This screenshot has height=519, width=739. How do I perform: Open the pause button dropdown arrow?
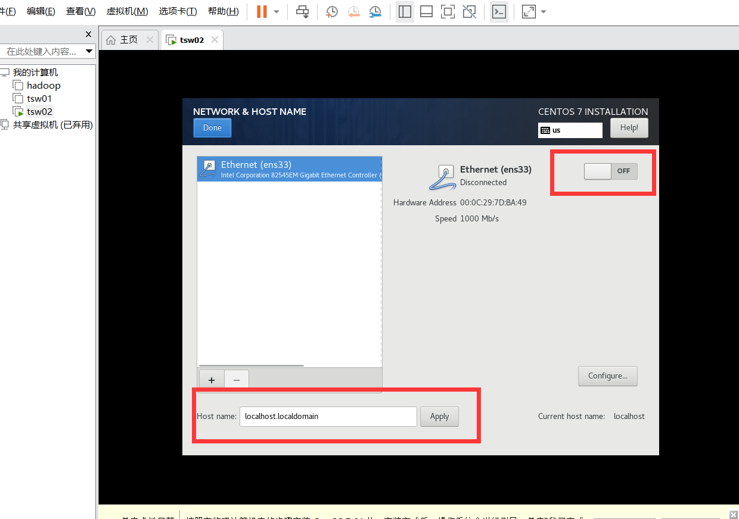[x=277, y=12]
